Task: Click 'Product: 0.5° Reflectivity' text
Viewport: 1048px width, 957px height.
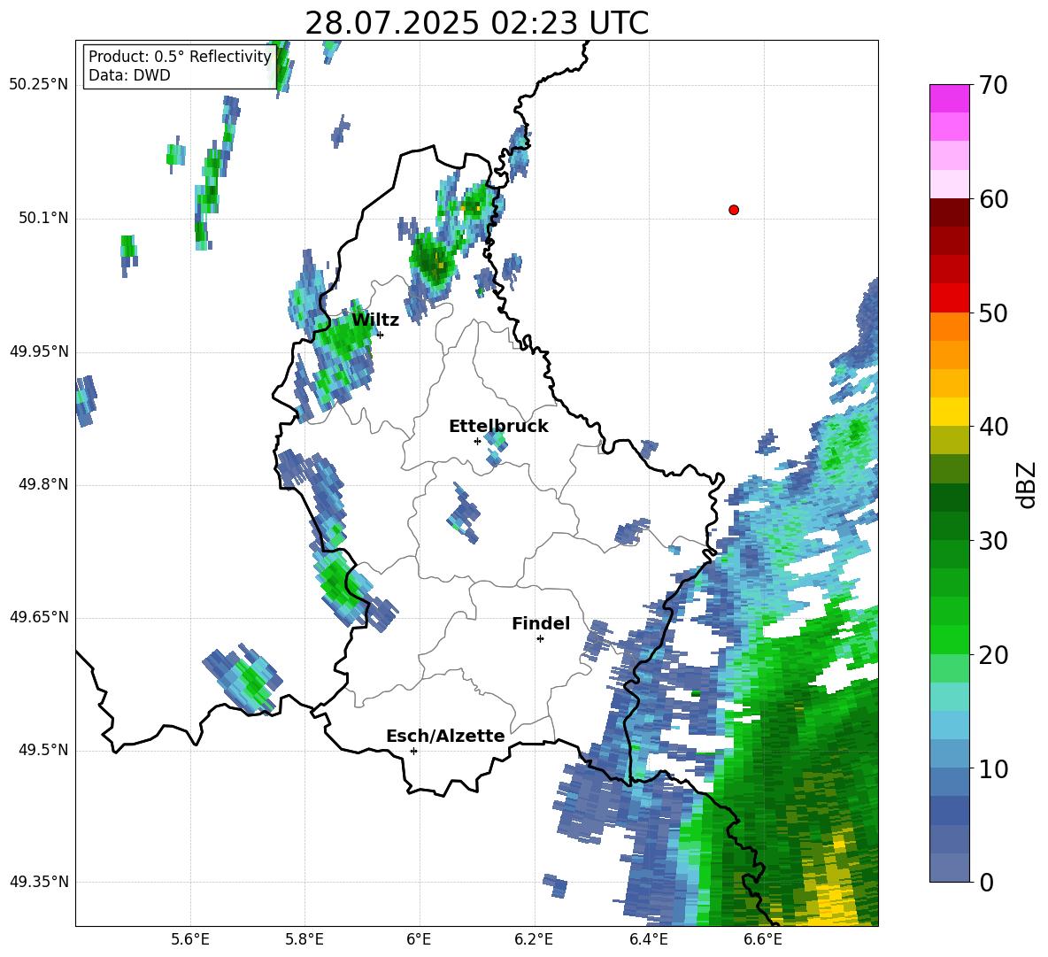Action: tap(180, 57)
